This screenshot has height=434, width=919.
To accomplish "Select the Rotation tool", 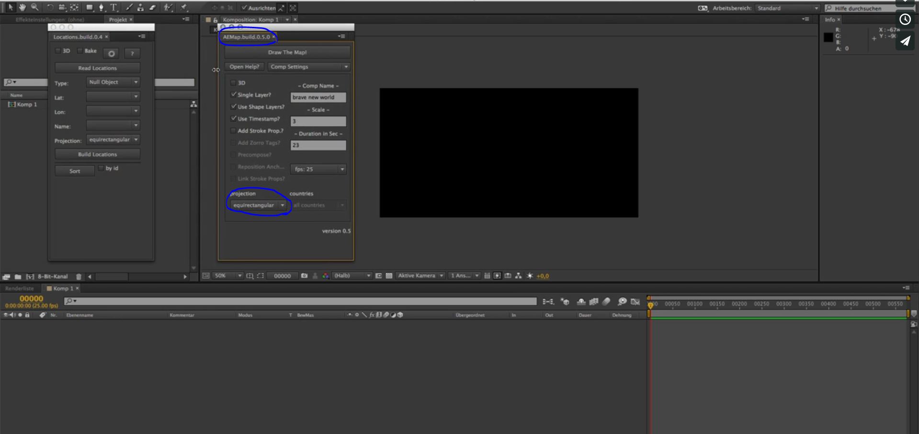I will click(50, 8).
